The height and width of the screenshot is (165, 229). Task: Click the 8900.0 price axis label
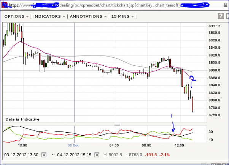(x=215, y=62)
